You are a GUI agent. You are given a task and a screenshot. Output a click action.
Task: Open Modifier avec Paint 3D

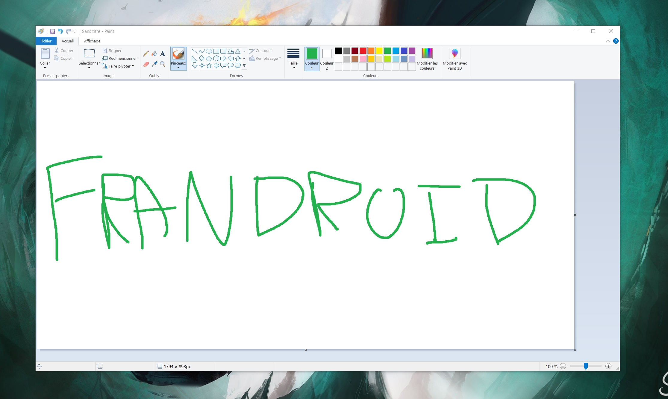click(455, 59)
